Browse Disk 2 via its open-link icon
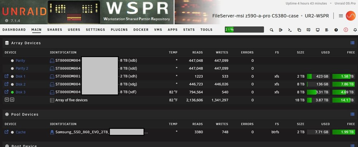The image size is (358, 147). click(x=6, y=84)
